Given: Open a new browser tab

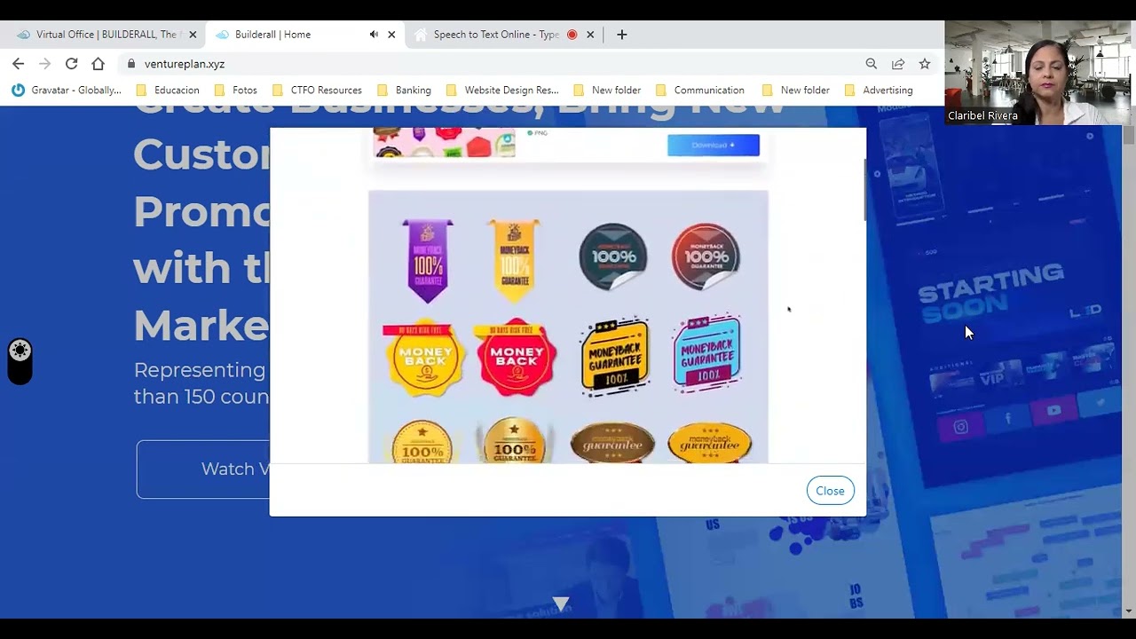Looking at the screenshot, I should coord(621,35).
